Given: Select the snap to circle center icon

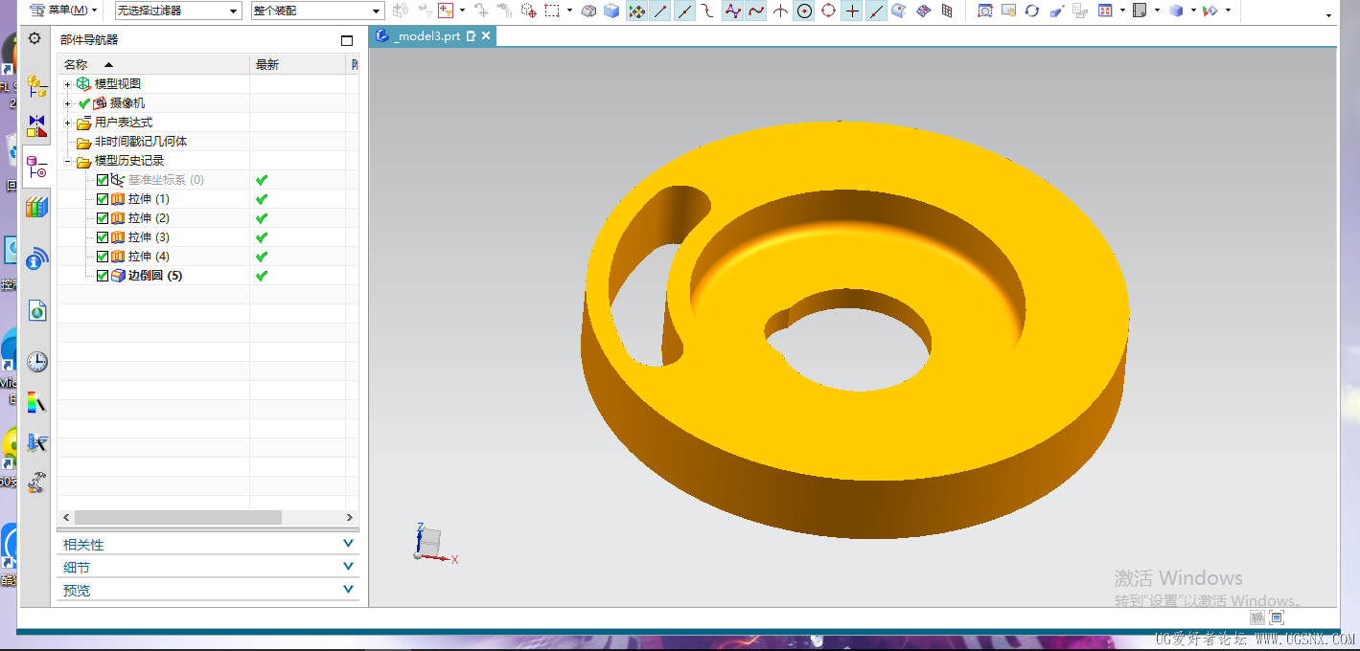Looking at the screenshot, I should pyautogui.click(x=804, y=11).
